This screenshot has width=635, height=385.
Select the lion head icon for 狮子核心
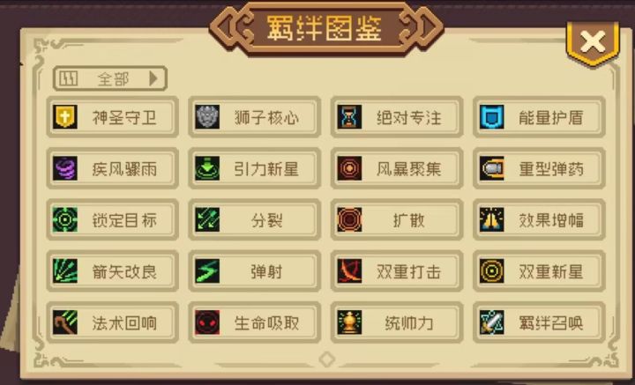(x=207, y=117)
